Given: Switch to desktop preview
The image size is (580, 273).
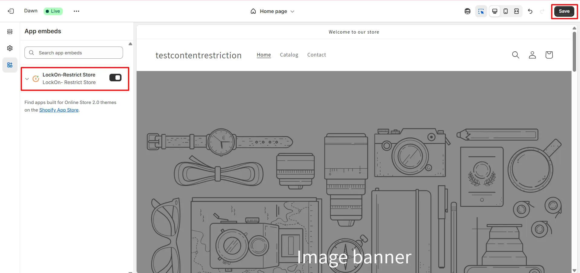Looking at the screenshot, I should tap(495, 11).
